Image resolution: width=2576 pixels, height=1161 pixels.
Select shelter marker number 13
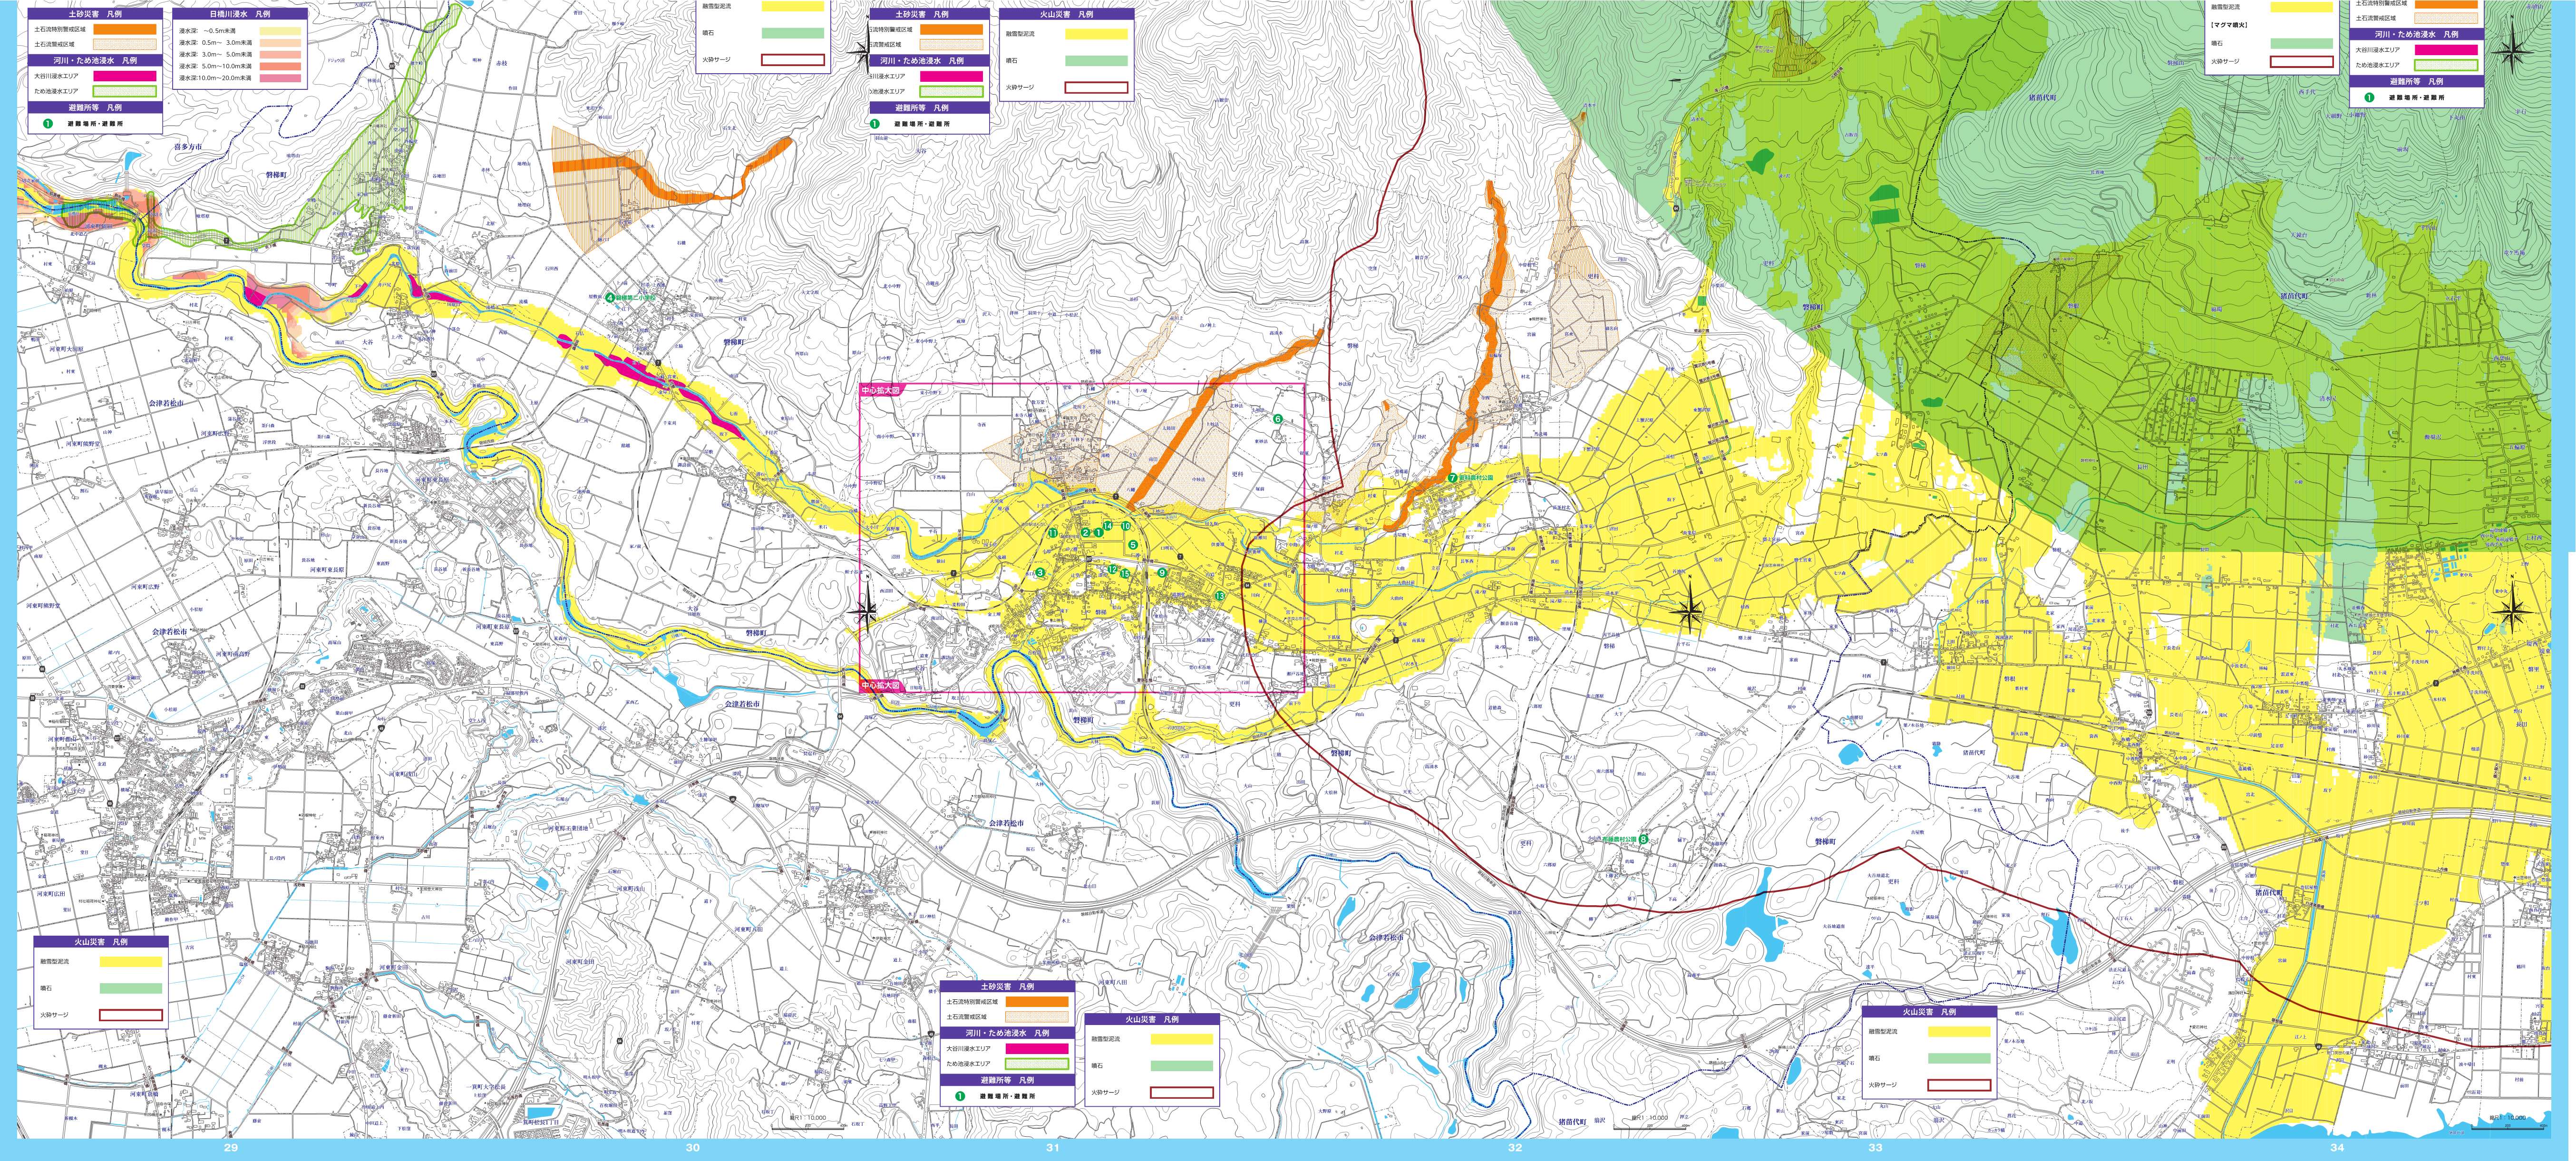[1220, 596]
